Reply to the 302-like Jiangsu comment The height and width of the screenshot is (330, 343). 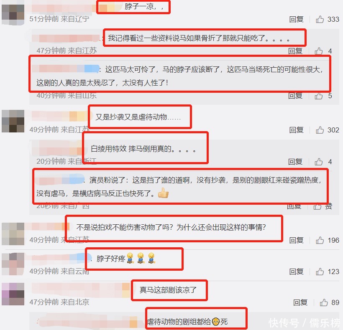click(x=296, y=130)
